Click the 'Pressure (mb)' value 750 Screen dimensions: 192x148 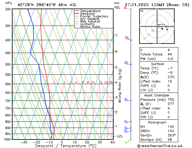(x=171, y=100)
